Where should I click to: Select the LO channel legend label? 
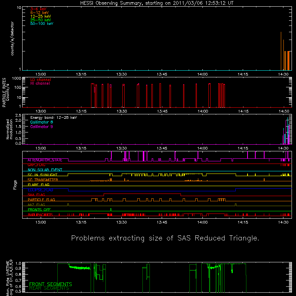tap(41, 80)
